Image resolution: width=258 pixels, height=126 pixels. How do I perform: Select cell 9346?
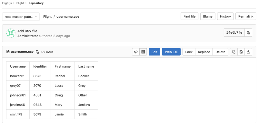tap(40, 105)
